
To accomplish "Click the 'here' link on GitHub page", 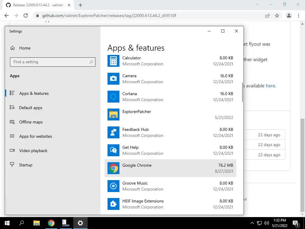I will click(270, 86).
